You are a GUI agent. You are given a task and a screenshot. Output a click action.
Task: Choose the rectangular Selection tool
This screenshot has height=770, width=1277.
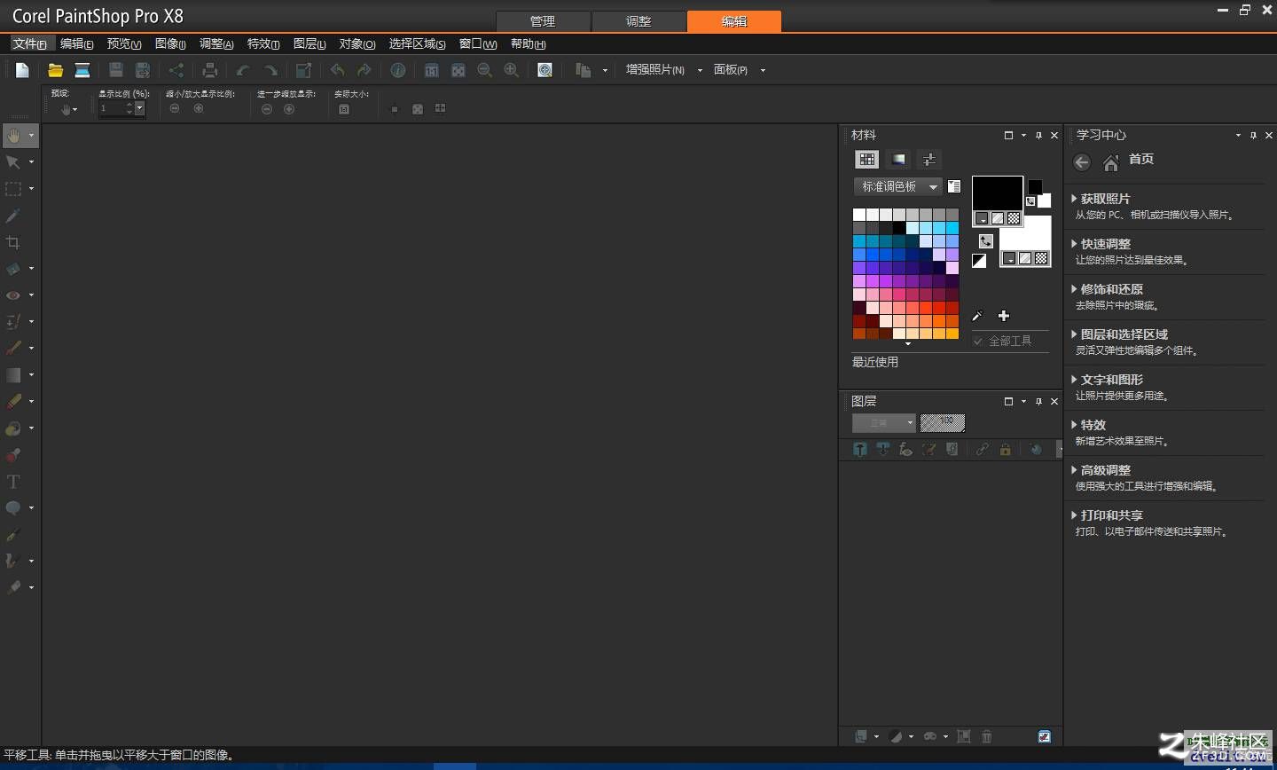(13, 189)
